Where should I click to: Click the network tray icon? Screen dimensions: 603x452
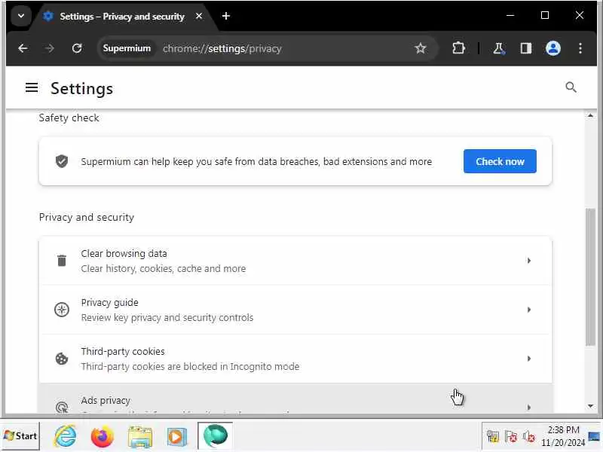(x=493, y=437)
